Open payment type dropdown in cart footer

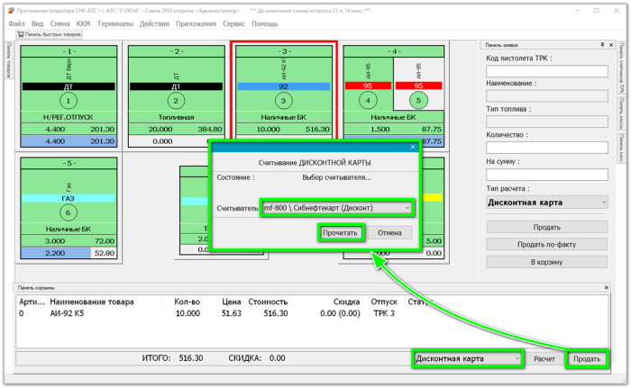point(468,358)
